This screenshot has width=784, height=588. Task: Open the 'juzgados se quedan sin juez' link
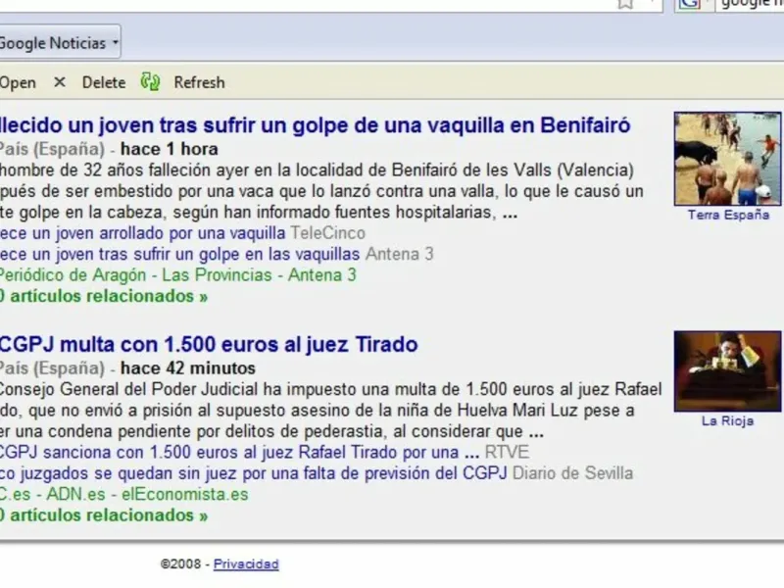click(254, 473)
